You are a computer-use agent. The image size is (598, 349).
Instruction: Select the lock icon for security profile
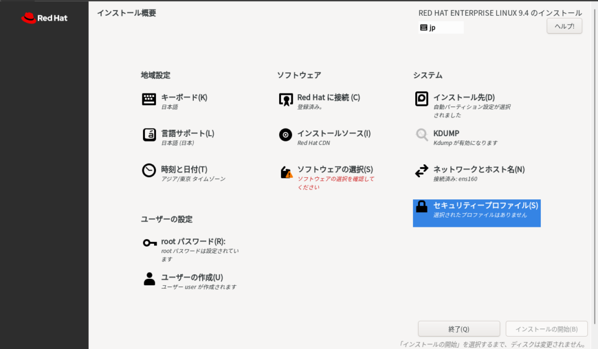pos(422,207)
